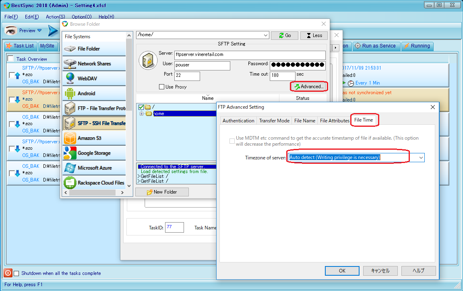Toggle the root folder checkbox in tree

pyautogui.click(x=141, y=107)
